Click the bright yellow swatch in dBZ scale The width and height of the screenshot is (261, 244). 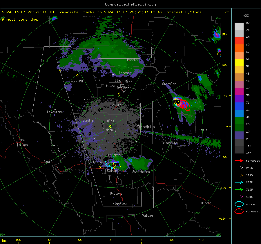(239, 63)
